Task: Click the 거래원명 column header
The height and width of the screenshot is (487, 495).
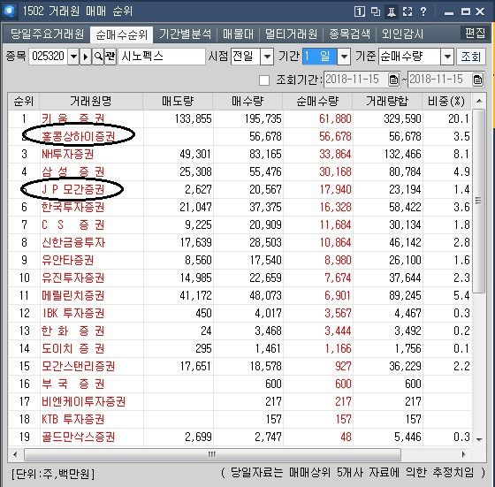Action: pos(91,102)
